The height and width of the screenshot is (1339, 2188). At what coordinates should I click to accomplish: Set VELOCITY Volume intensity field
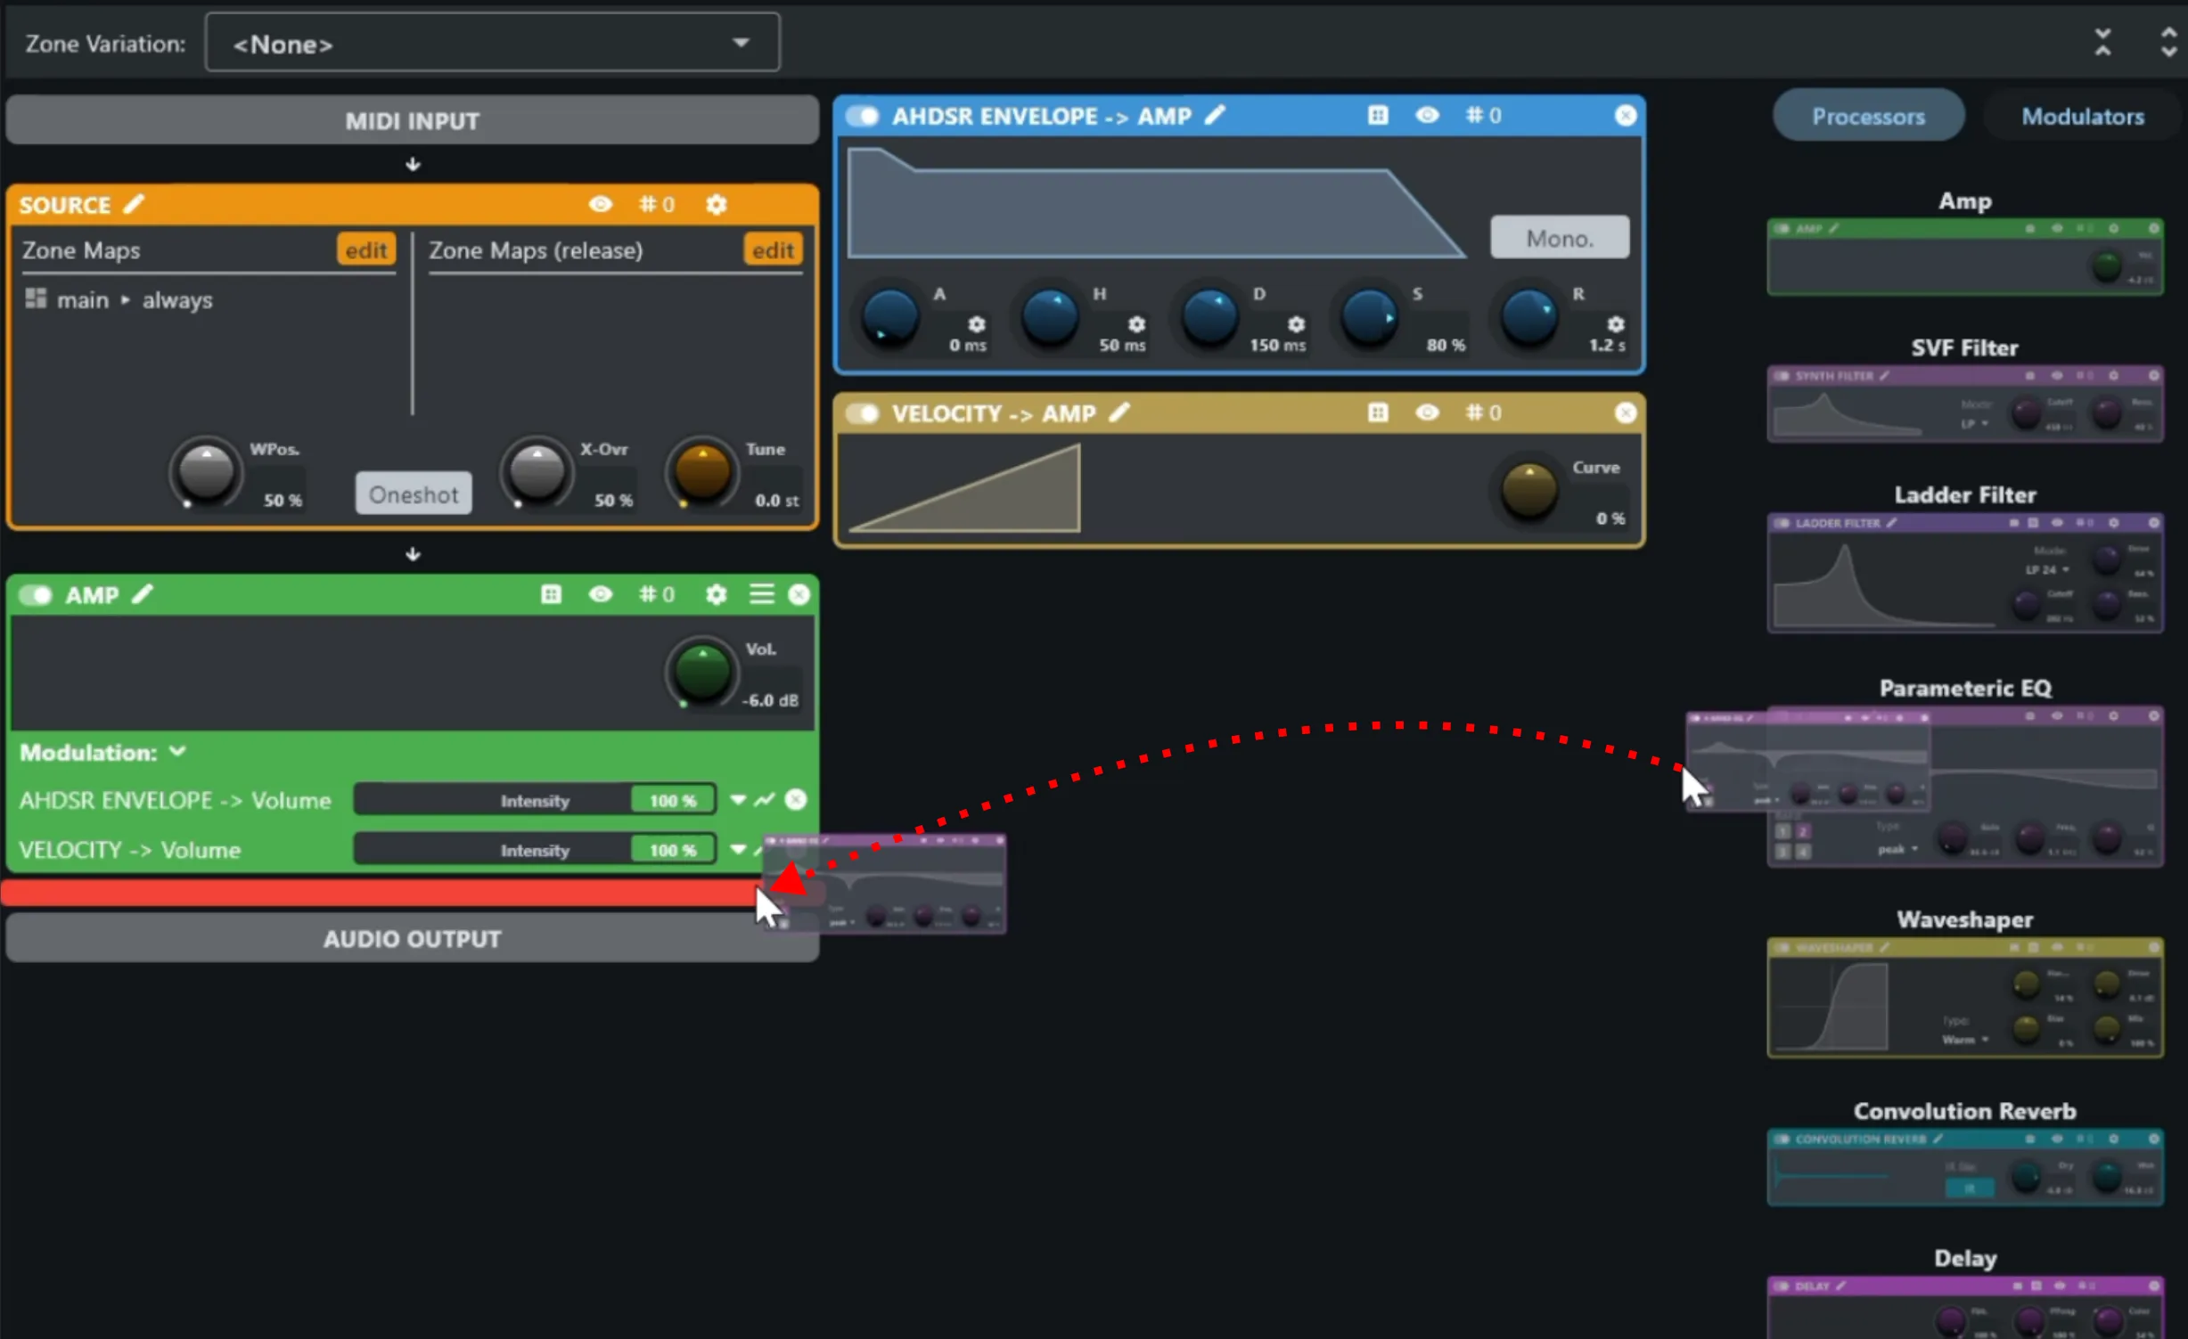point(535,850)
